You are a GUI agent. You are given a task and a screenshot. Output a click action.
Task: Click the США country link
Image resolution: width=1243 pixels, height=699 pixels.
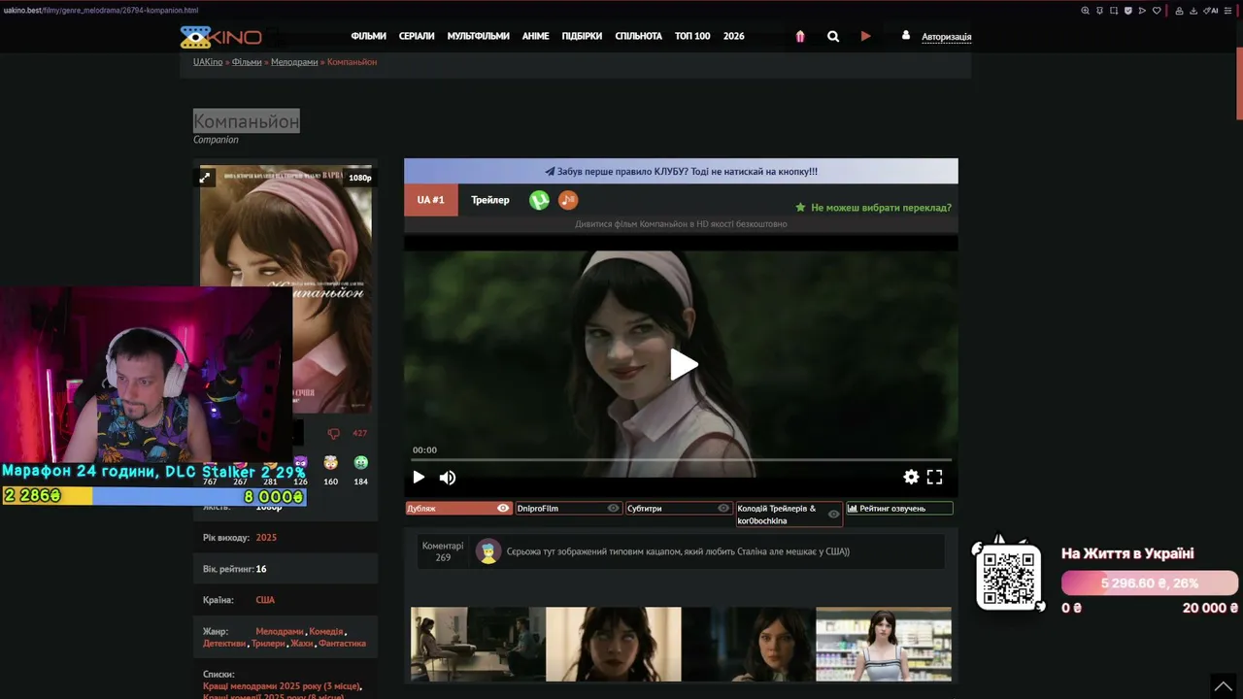(265, 600)
